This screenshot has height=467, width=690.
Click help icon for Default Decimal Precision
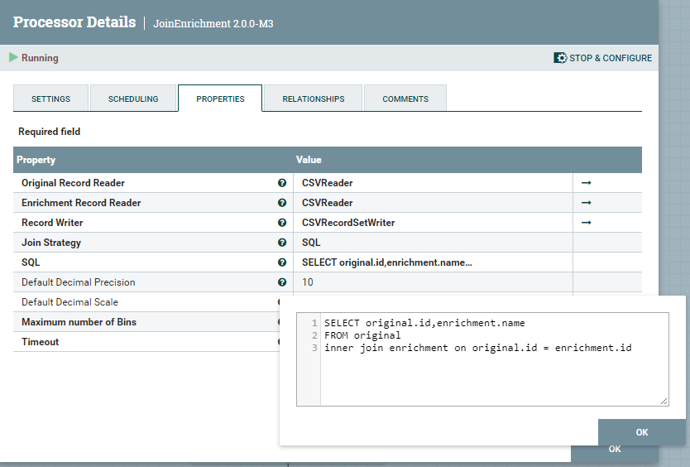tap(282, 282)
